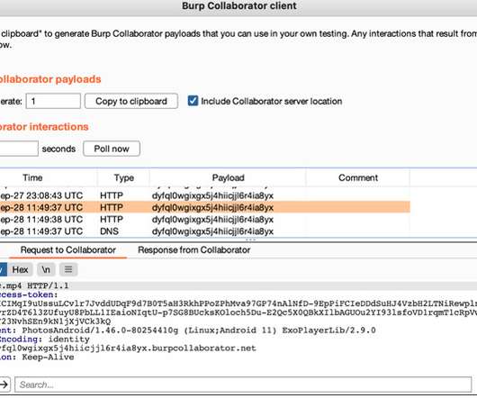Select the Request to Collaborator tab
Screen dimensions: 477x398
tap(67, 249)
